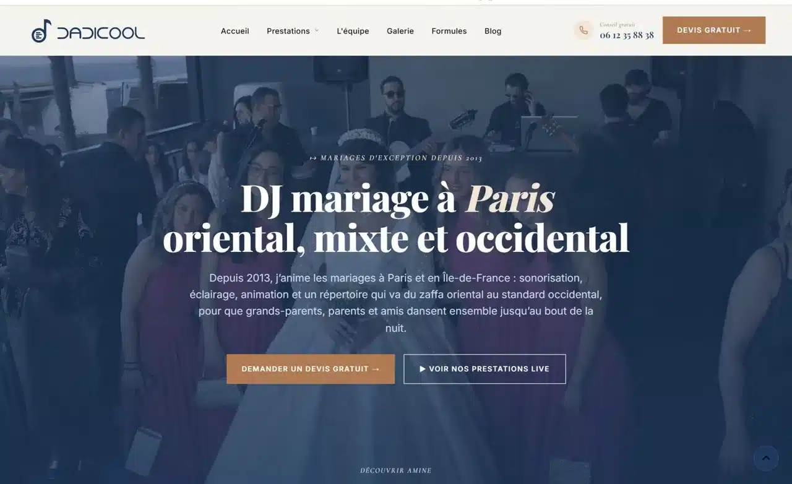Call the phone number 06 12 35 88 38
The image size is (792, 484).
point(627,35)
